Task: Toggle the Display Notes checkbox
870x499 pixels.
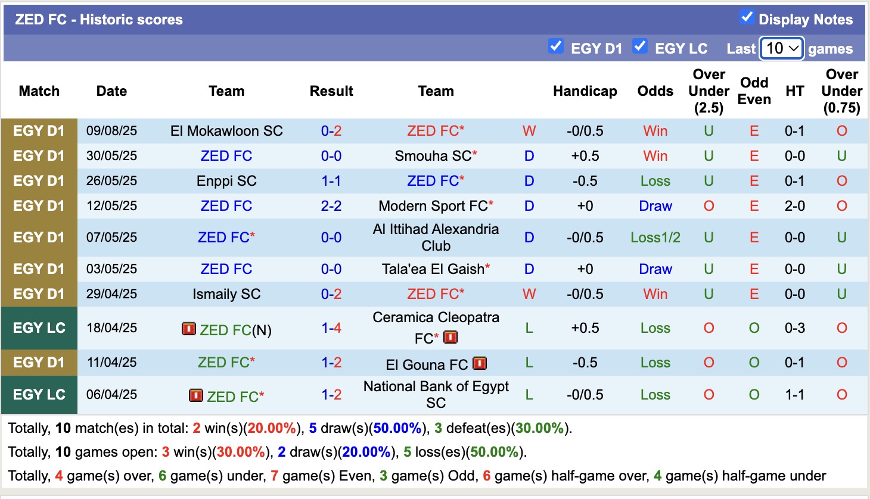Action: pyautogui.click(x=747, y=17)
